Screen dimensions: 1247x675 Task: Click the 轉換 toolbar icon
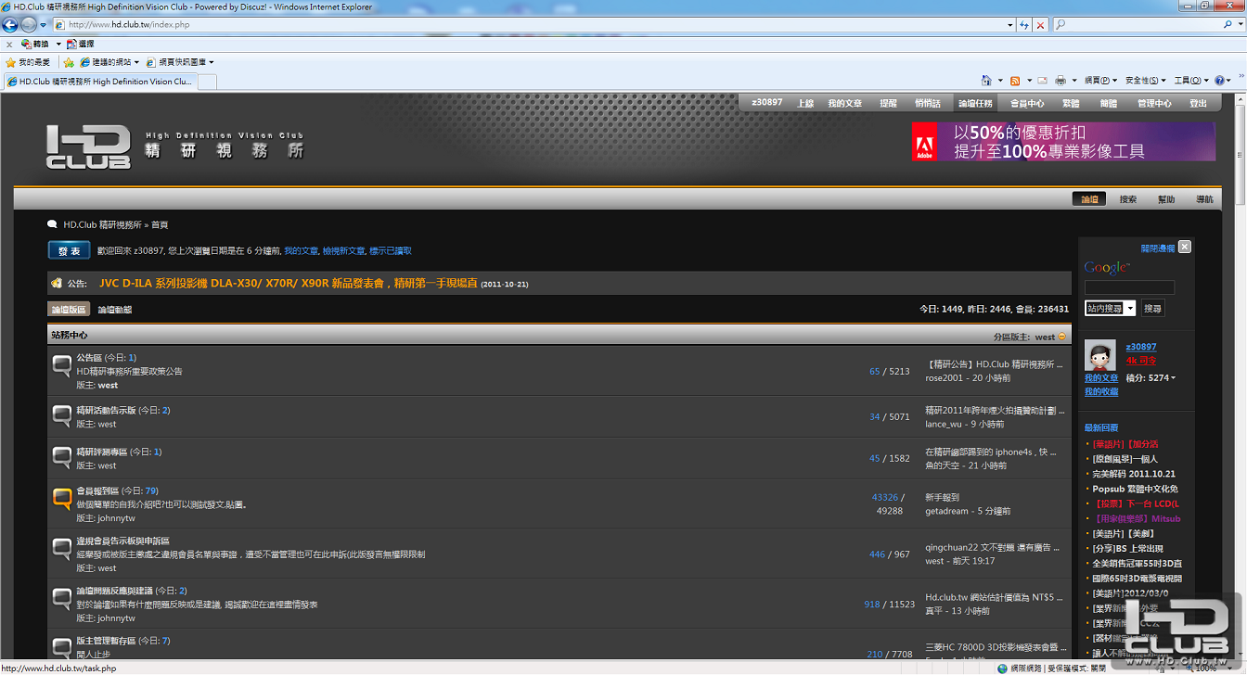[34, 44]
